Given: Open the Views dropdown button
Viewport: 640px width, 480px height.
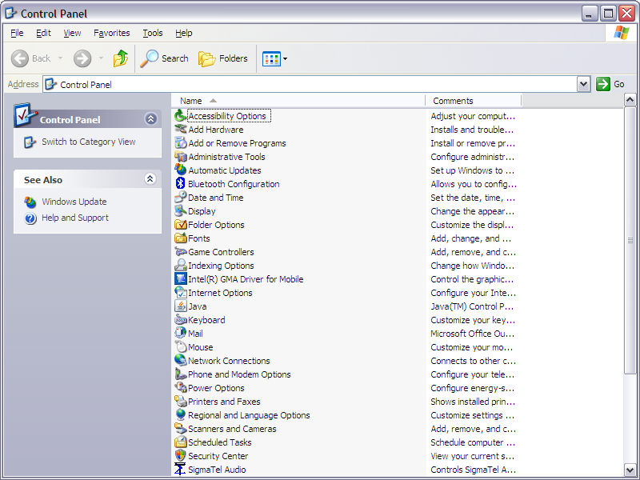Looking at the screenshot, I should pos(274,58).
